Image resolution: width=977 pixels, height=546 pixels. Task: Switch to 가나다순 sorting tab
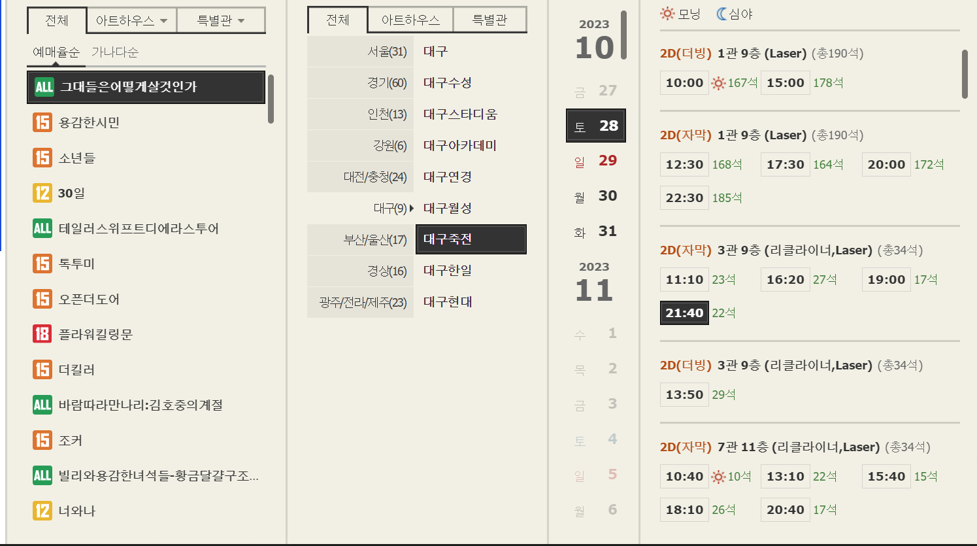tap(115, 52)
